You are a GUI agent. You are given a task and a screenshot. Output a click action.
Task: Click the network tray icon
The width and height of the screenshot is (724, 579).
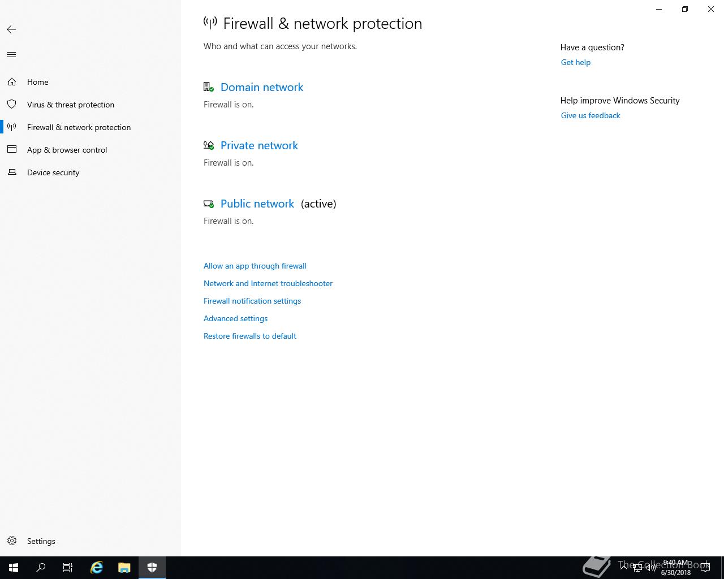[x=637, y=568]
